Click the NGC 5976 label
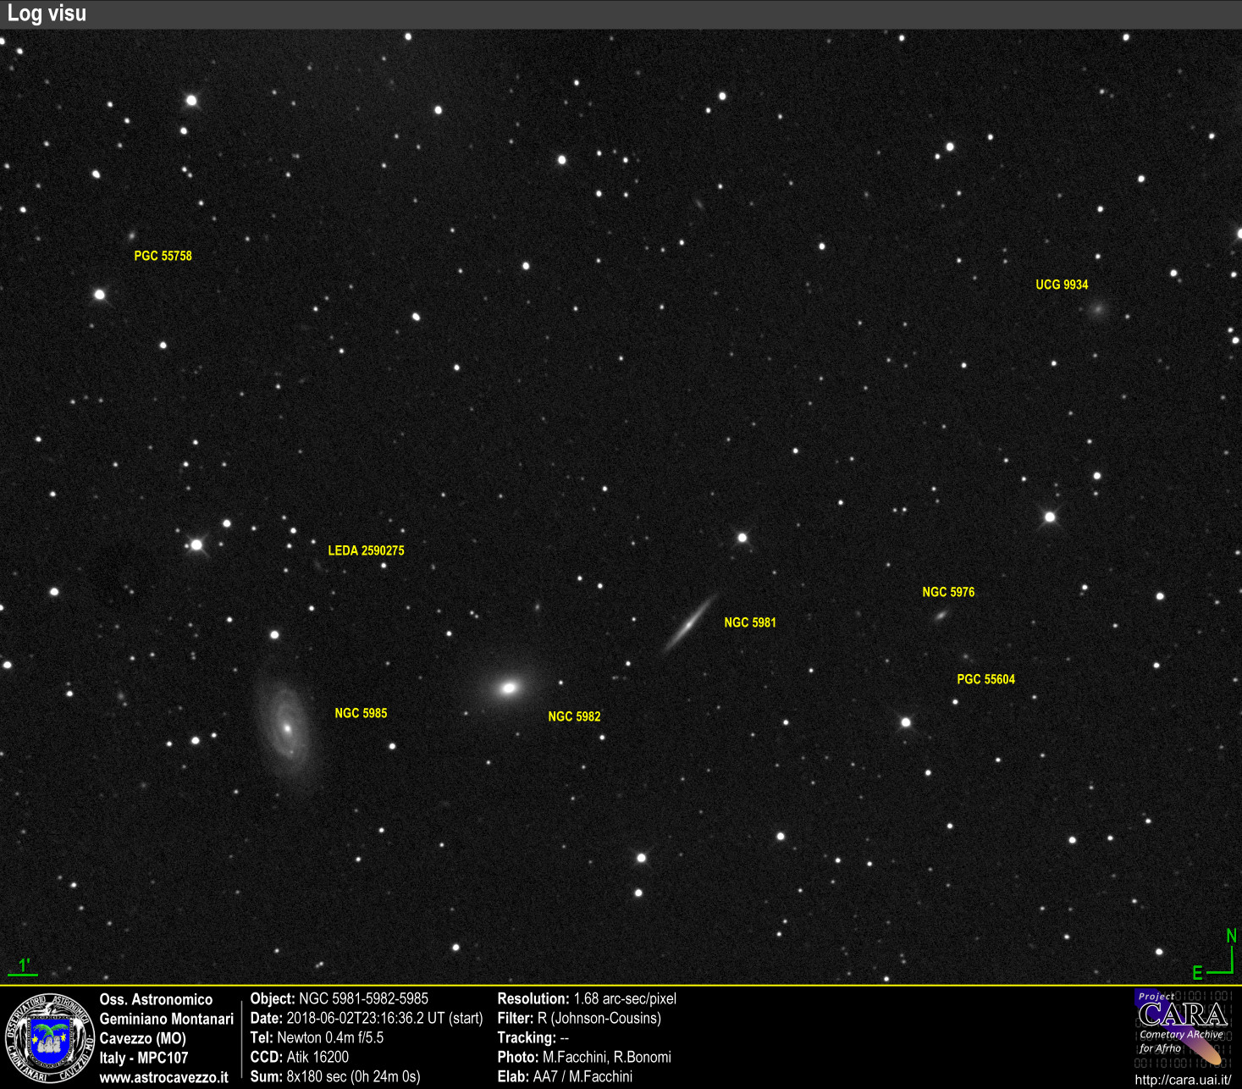 (x=948, y=592)
